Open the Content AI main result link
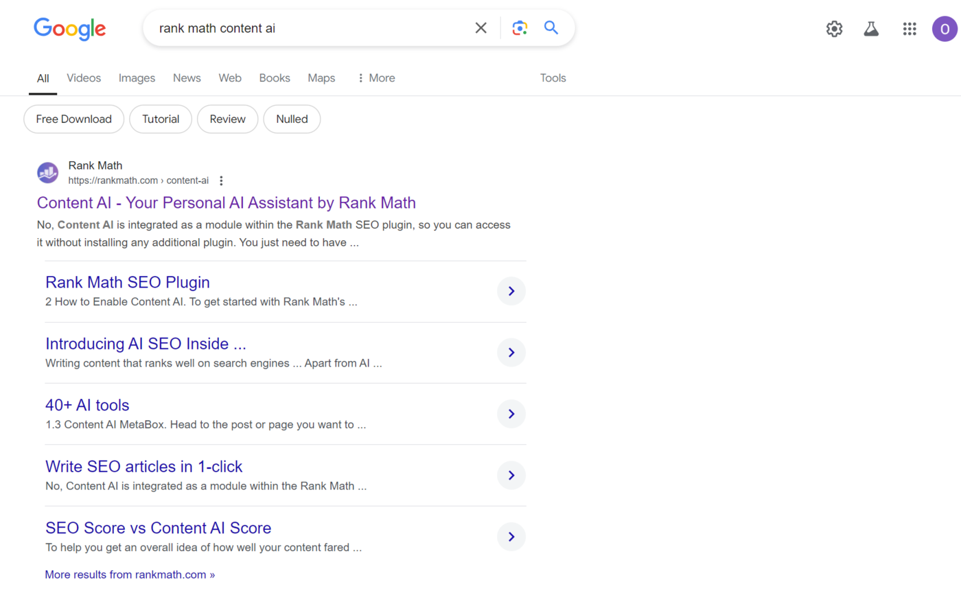 coord(226,202)
